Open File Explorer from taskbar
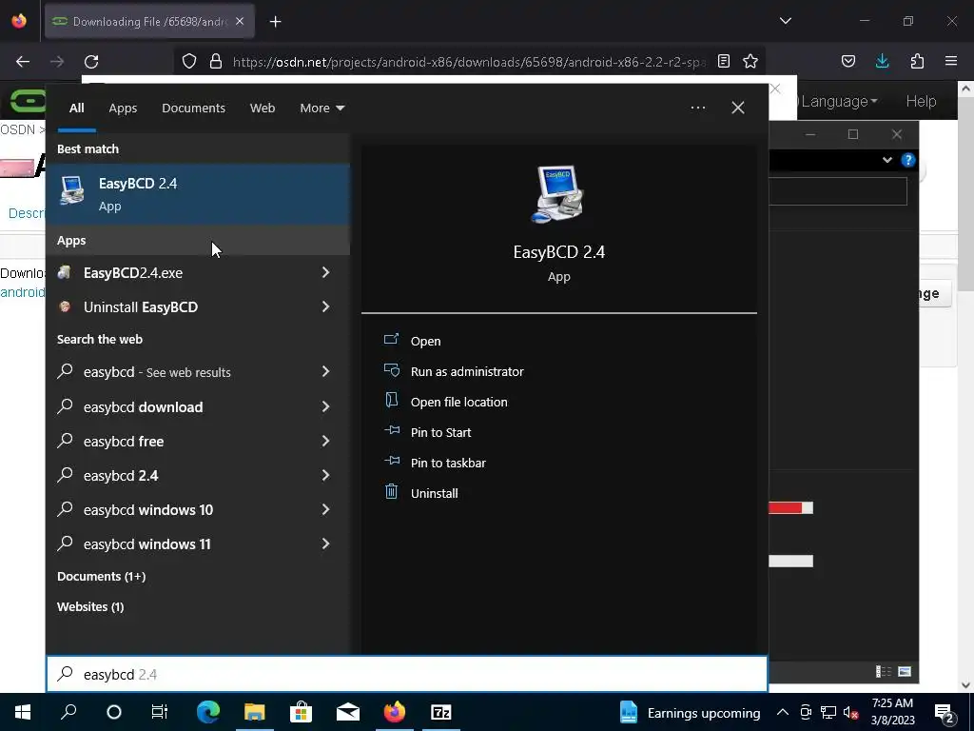This screenshot has width=974, height=731. 254,712
